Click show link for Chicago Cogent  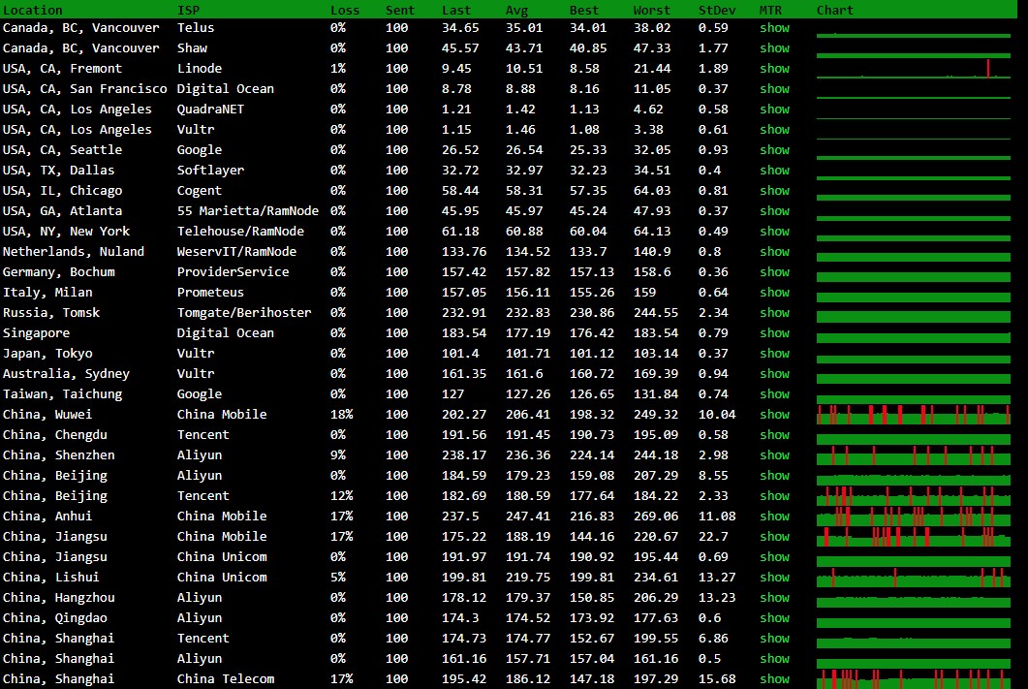pyautogui.click(x=774, y=191)
